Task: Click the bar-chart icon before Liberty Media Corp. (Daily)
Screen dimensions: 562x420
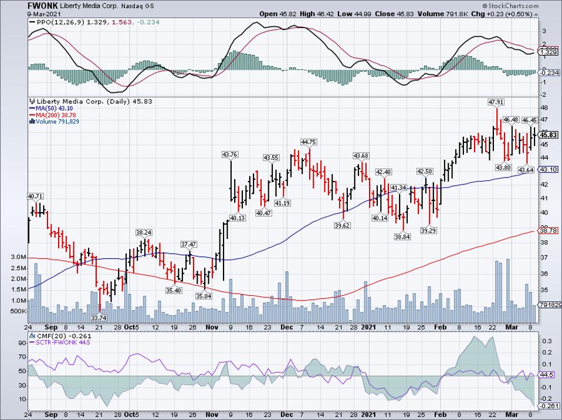Action: (x=32, y=101)
